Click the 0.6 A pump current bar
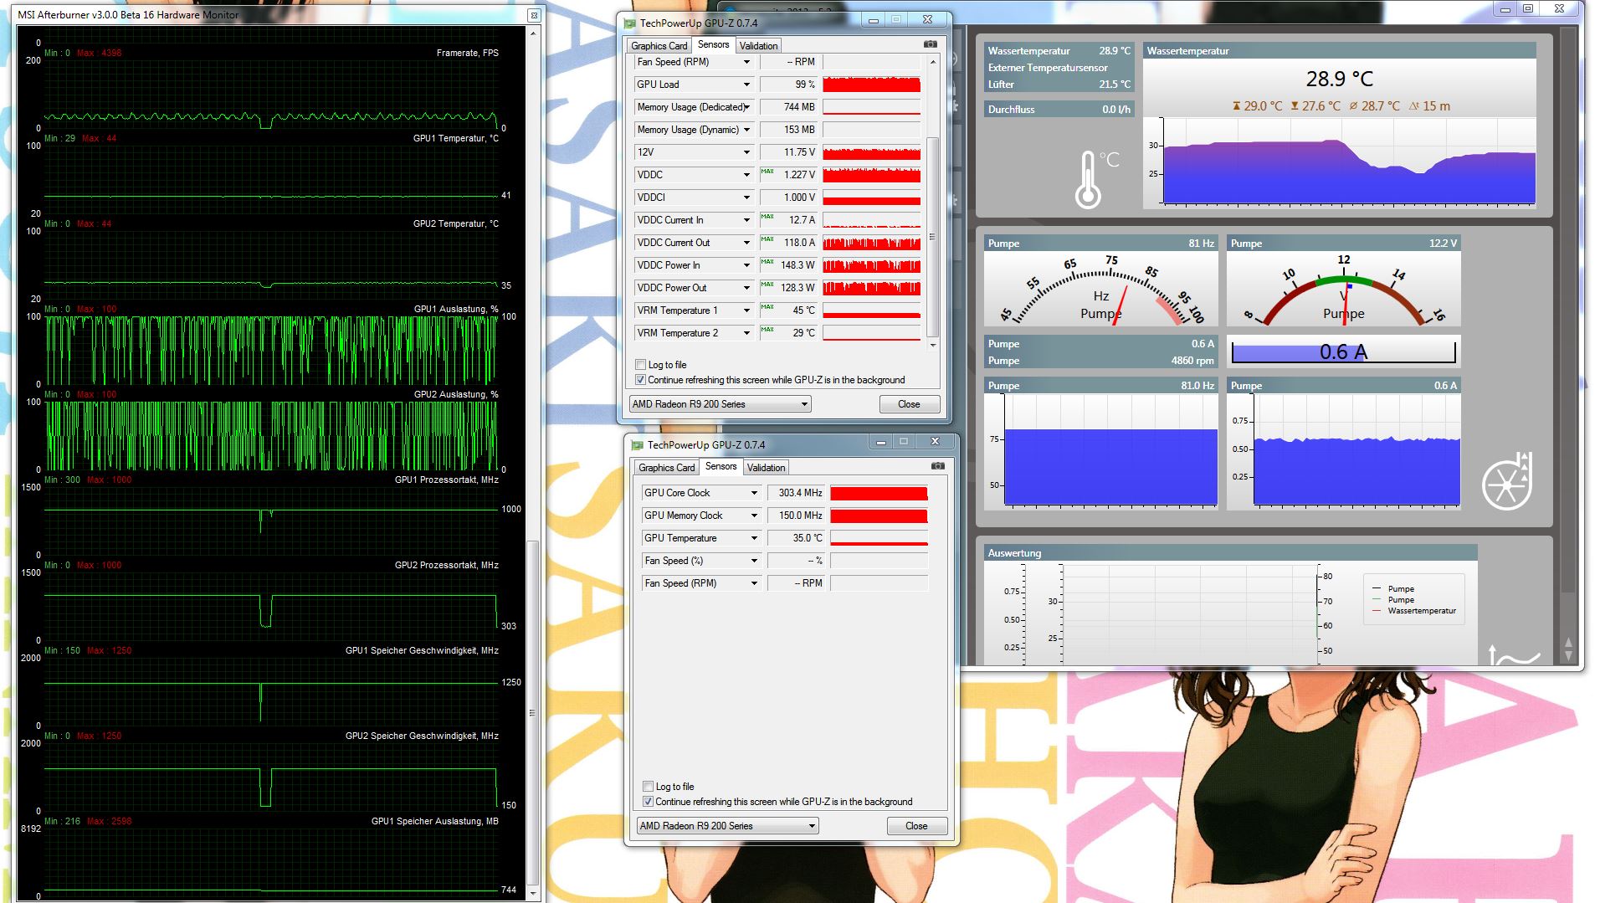1600x903 pixels. click(x=1344, y=352)
